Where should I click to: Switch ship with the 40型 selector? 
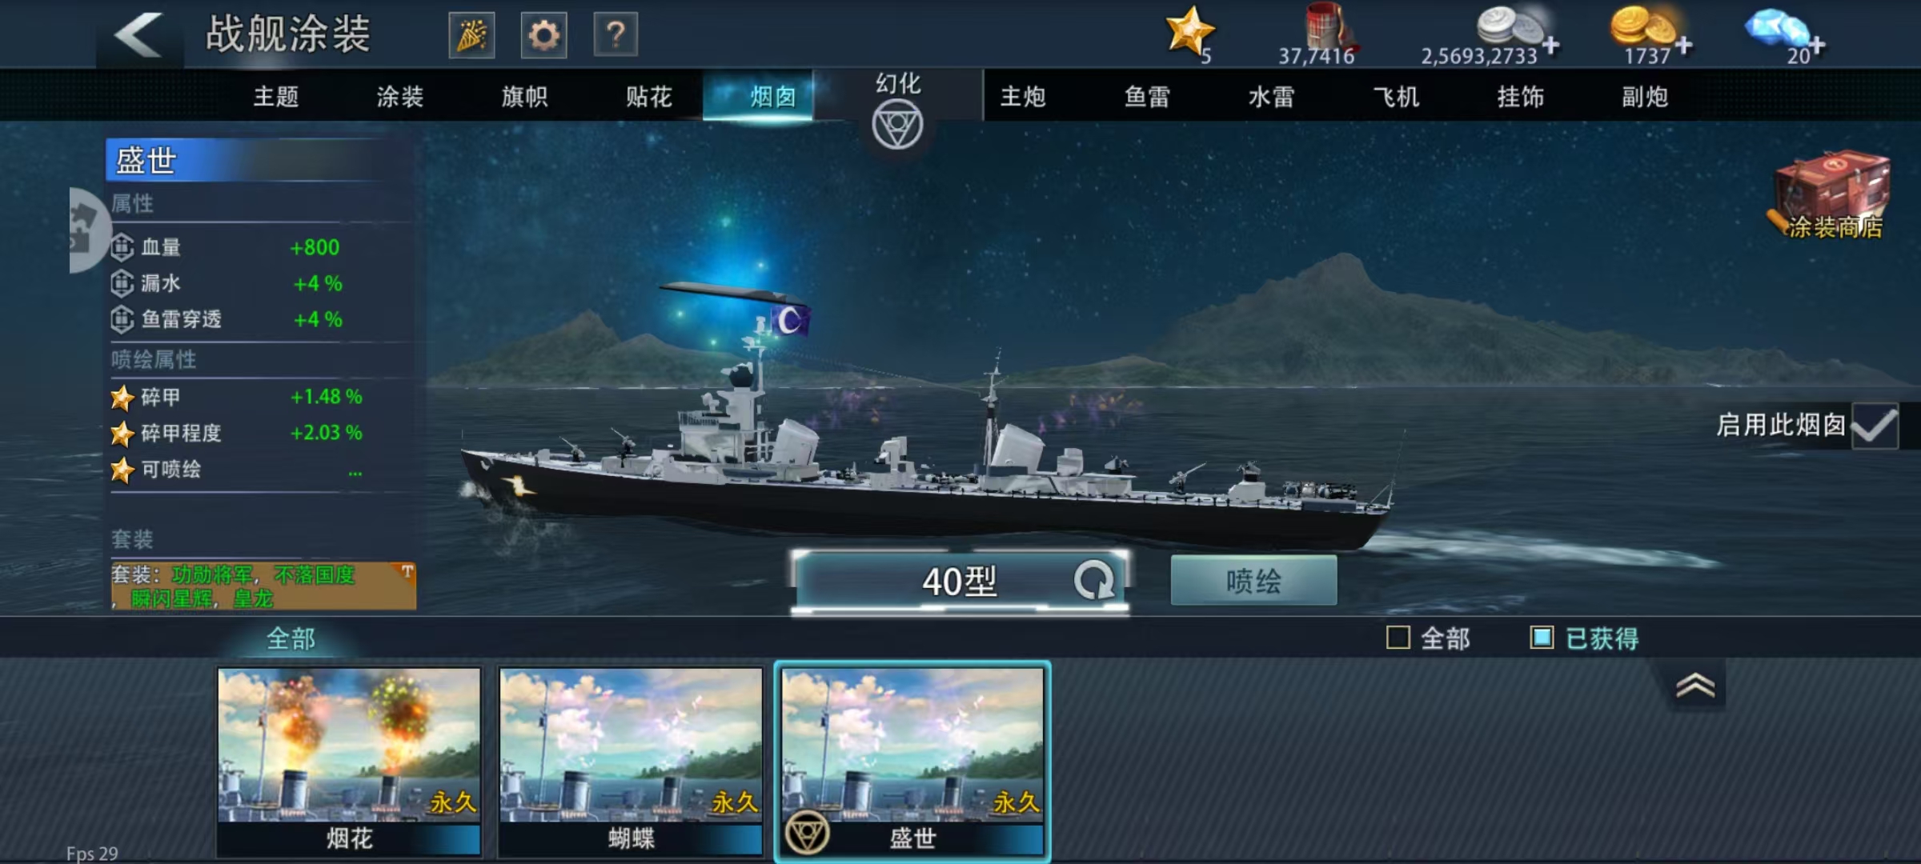(960, 582)
